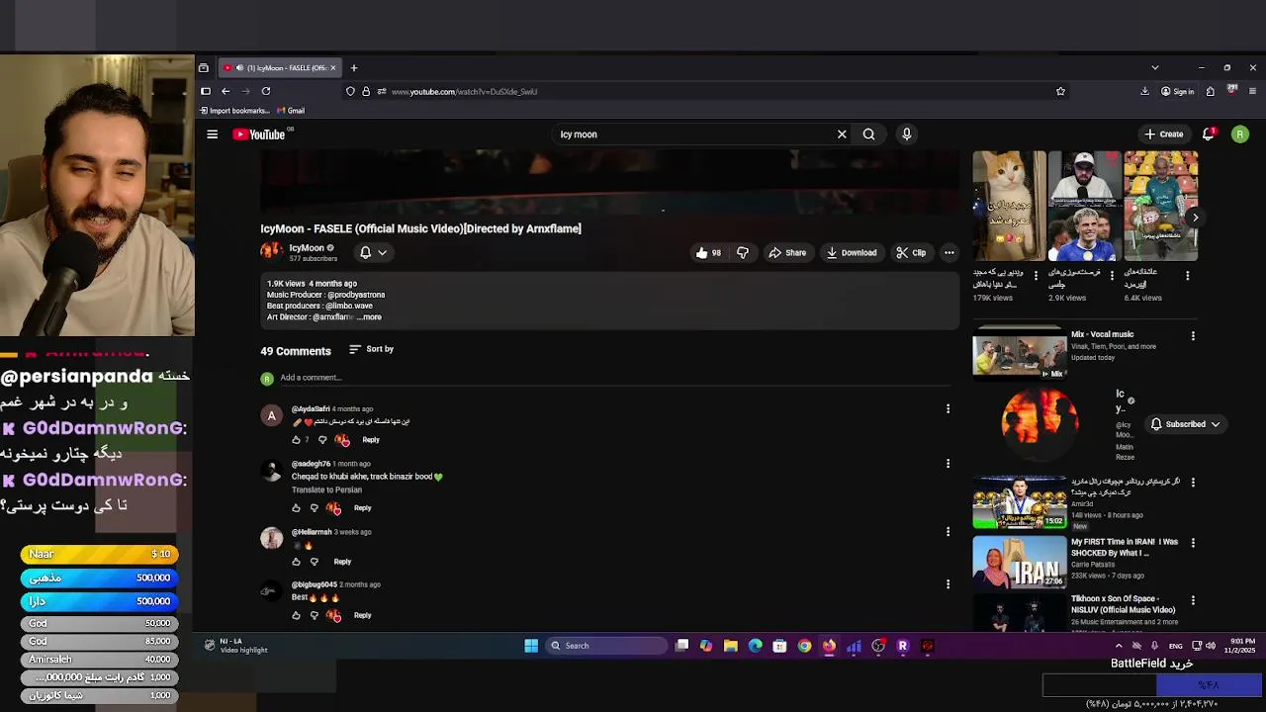Open the list all tabs dropdown
This screenshot has width=1266, height=712.
[1154, 68]
